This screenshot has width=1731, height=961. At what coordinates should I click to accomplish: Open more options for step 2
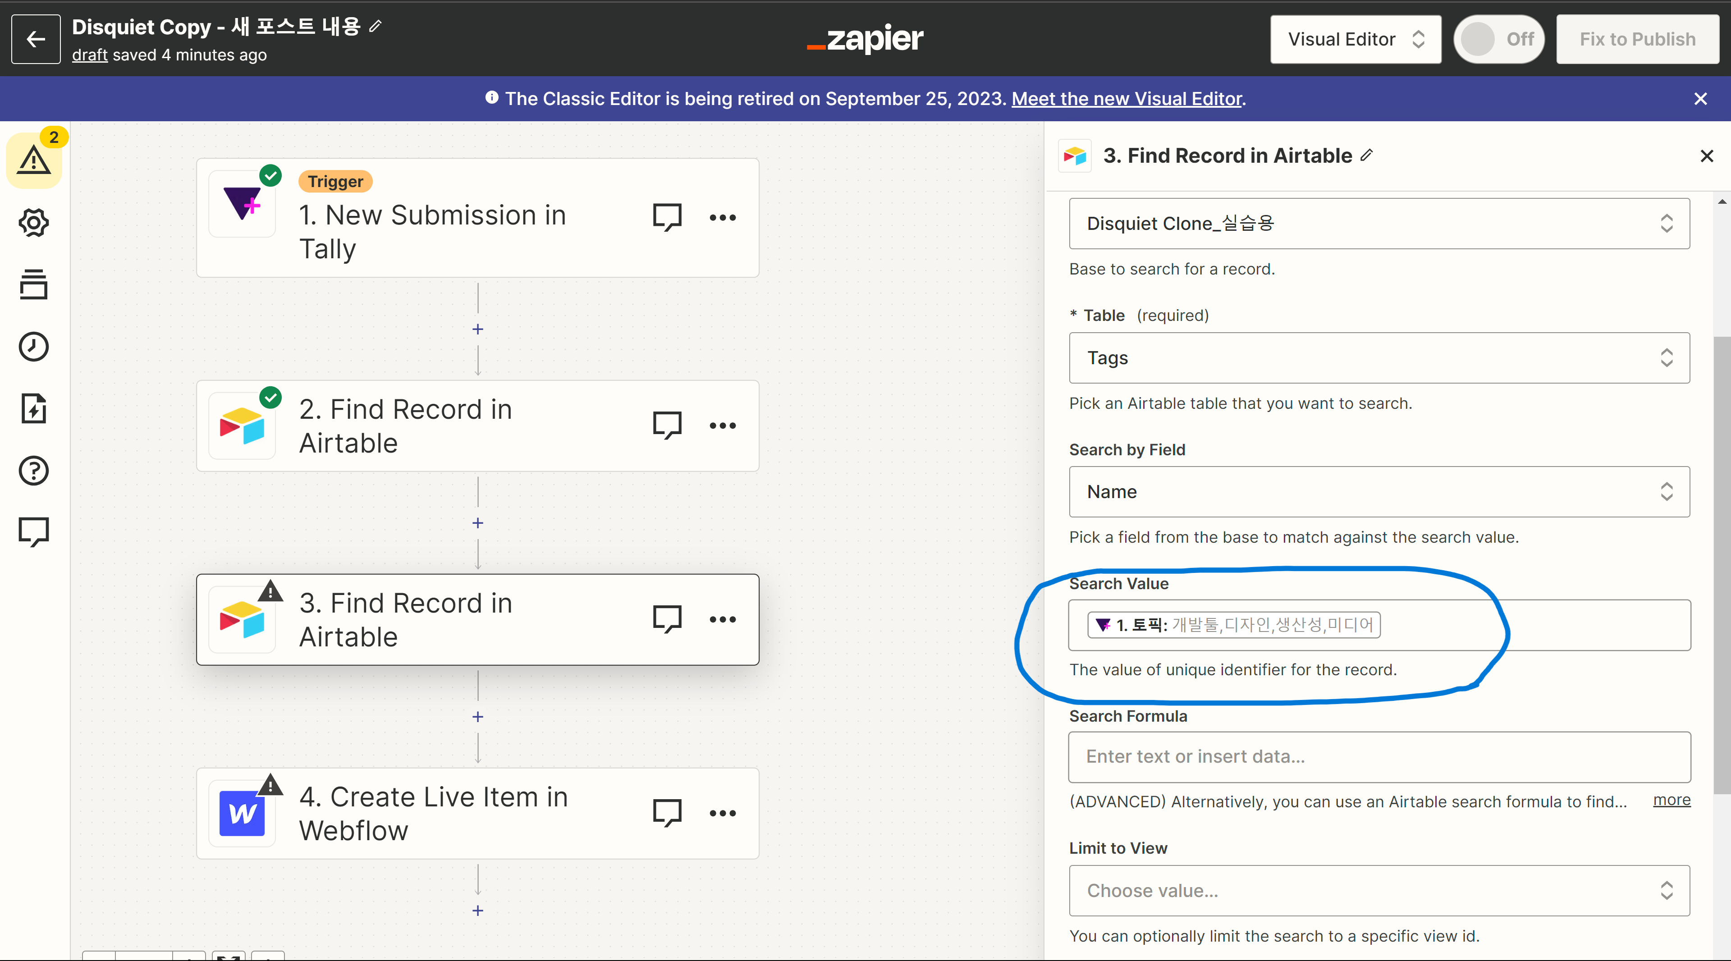722,426
